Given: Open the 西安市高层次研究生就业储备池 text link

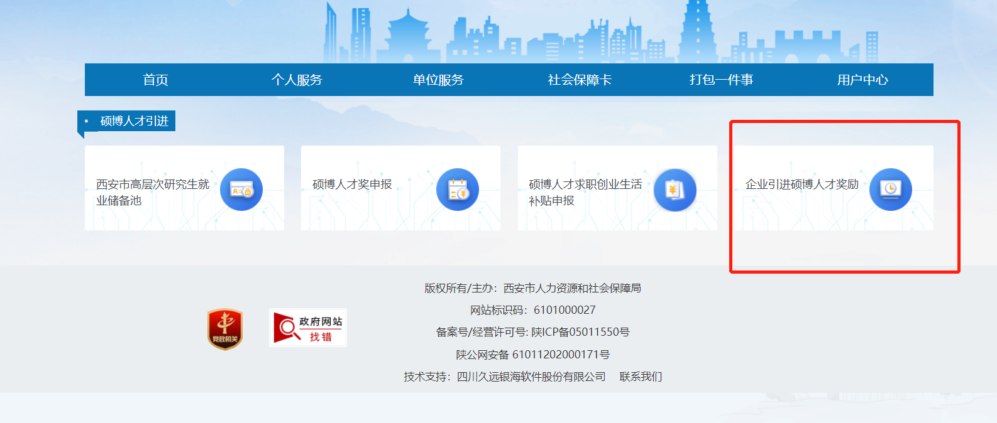Looking at the screenshot, I should [x=152, y=192].
